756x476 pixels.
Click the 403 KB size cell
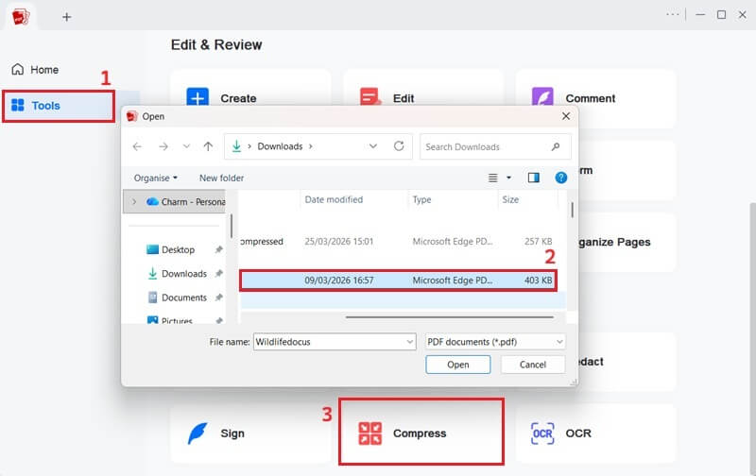click(x=538, y=280)
